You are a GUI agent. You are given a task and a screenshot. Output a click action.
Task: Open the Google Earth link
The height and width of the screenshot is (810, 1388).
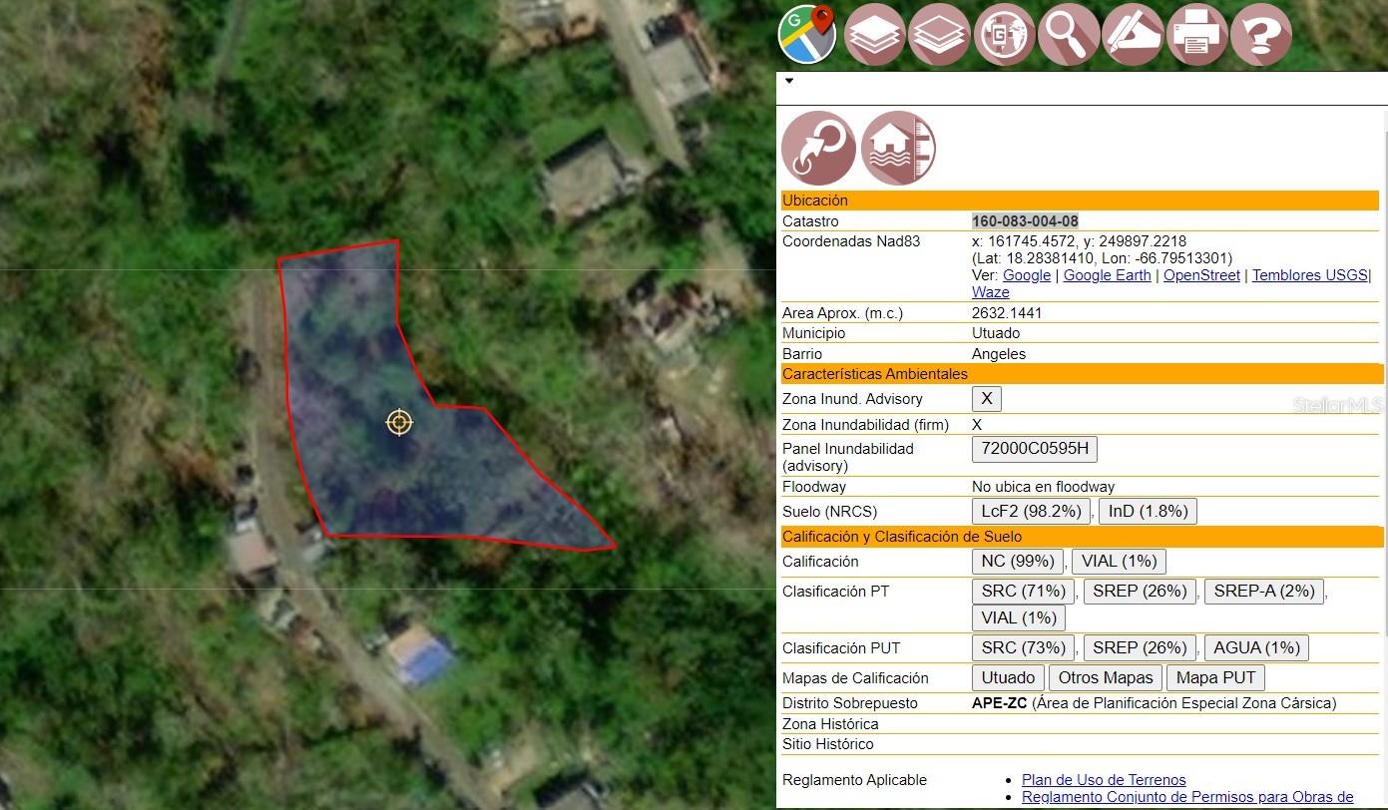[x=1107, y=275]
